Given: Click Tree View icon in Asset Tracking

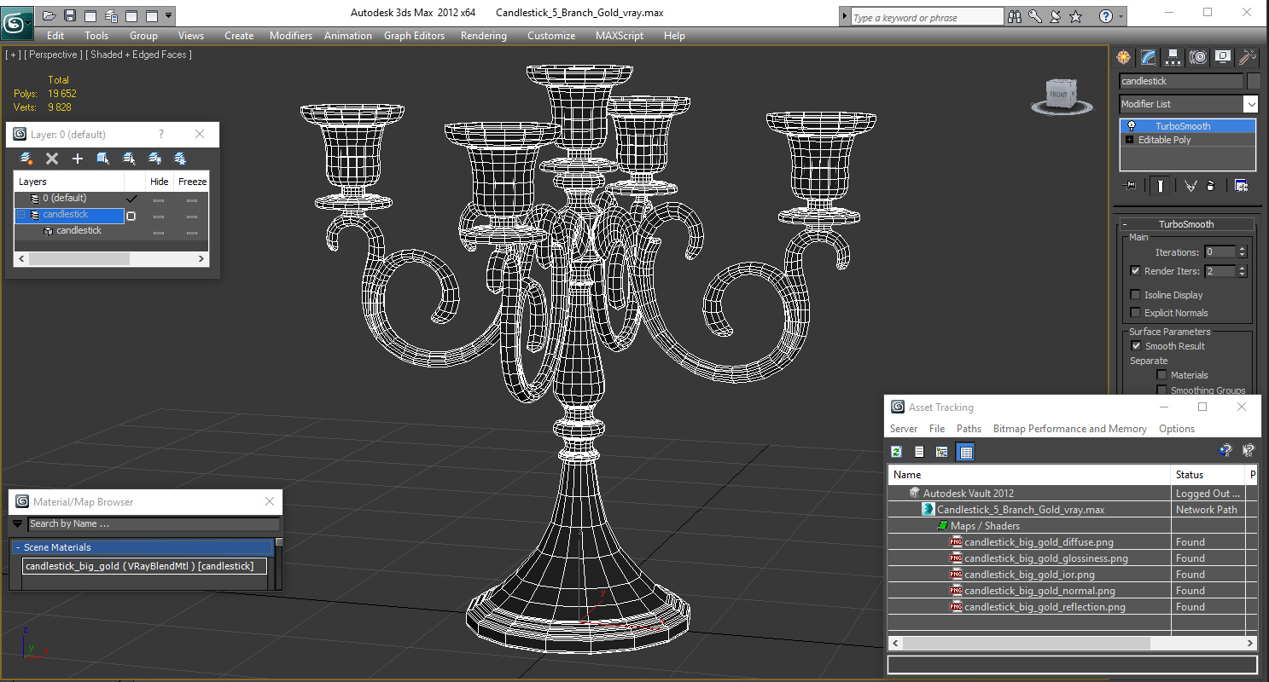Looking at the screenshot, I should coord(942,452).
